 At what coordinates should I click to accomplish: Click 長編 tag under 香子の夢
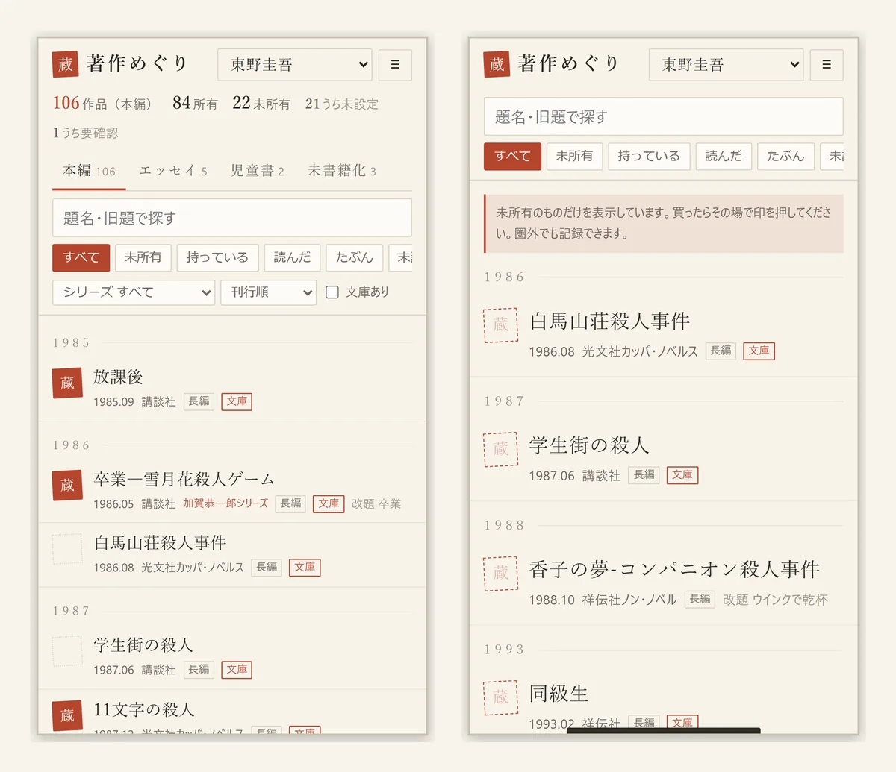coord(700,599)
